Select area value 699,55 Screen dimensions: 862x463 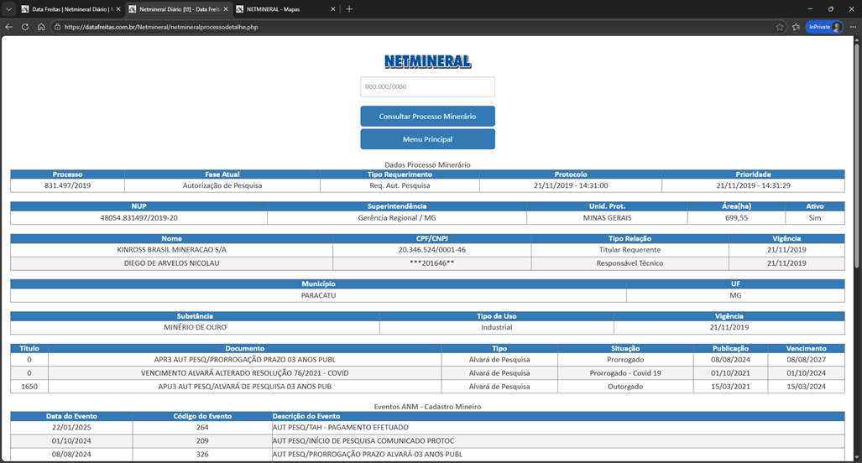pyautogui.click(x=736, y=218)
